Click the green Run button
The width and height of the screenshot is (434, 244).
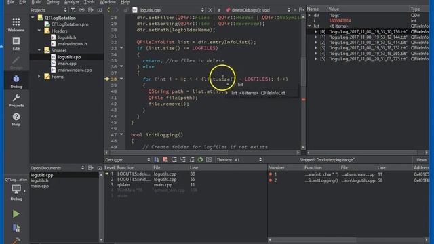coord(16,213)
